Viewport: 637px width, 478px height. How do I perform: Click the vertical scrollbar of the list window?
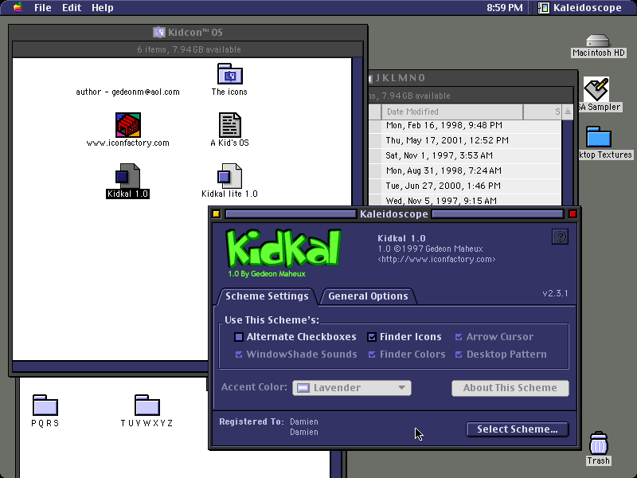(568, 163)
